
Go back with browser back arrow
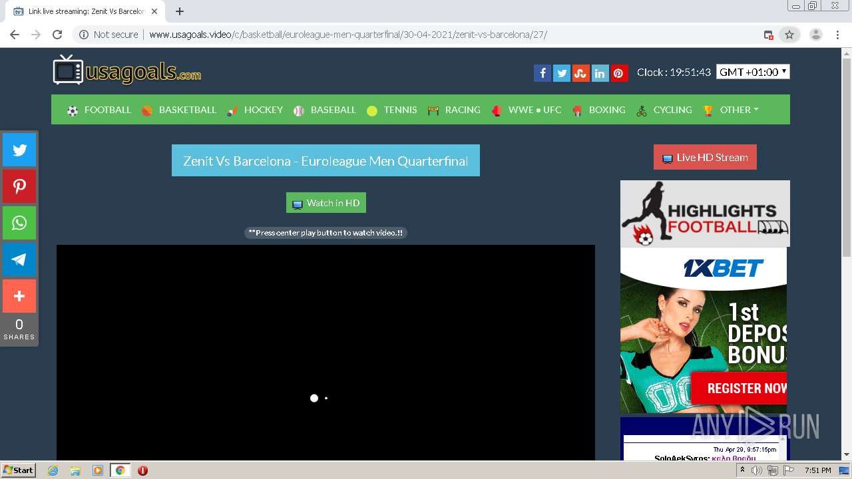pyautogui.click(x=15, y=35)
